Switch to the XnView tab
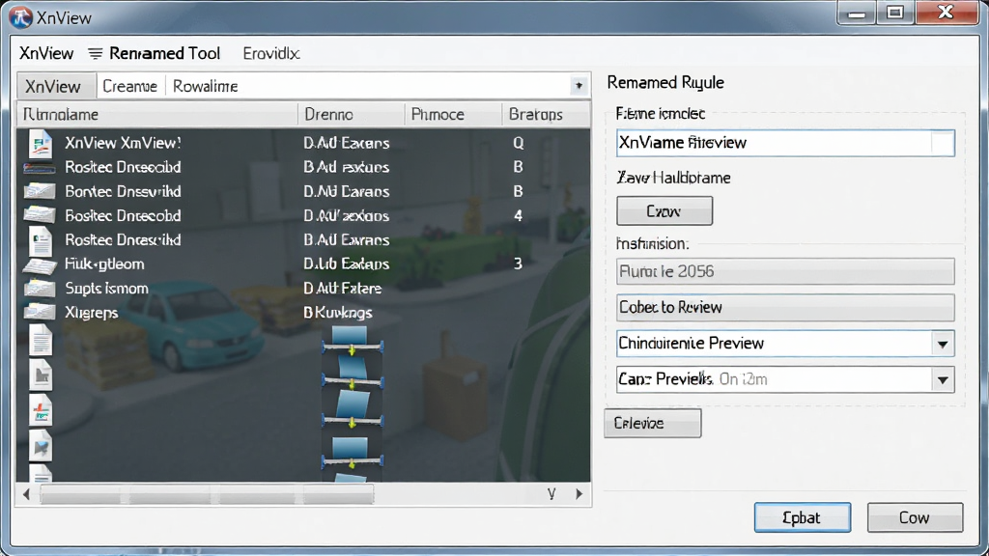This screenshot has height=556, width=989. tap(56, 86)
